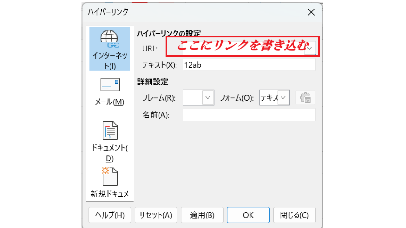This screenshot has height=228, width=406.
Task: Select the New Document hyperlink option
Action: [x=110, y=182]
